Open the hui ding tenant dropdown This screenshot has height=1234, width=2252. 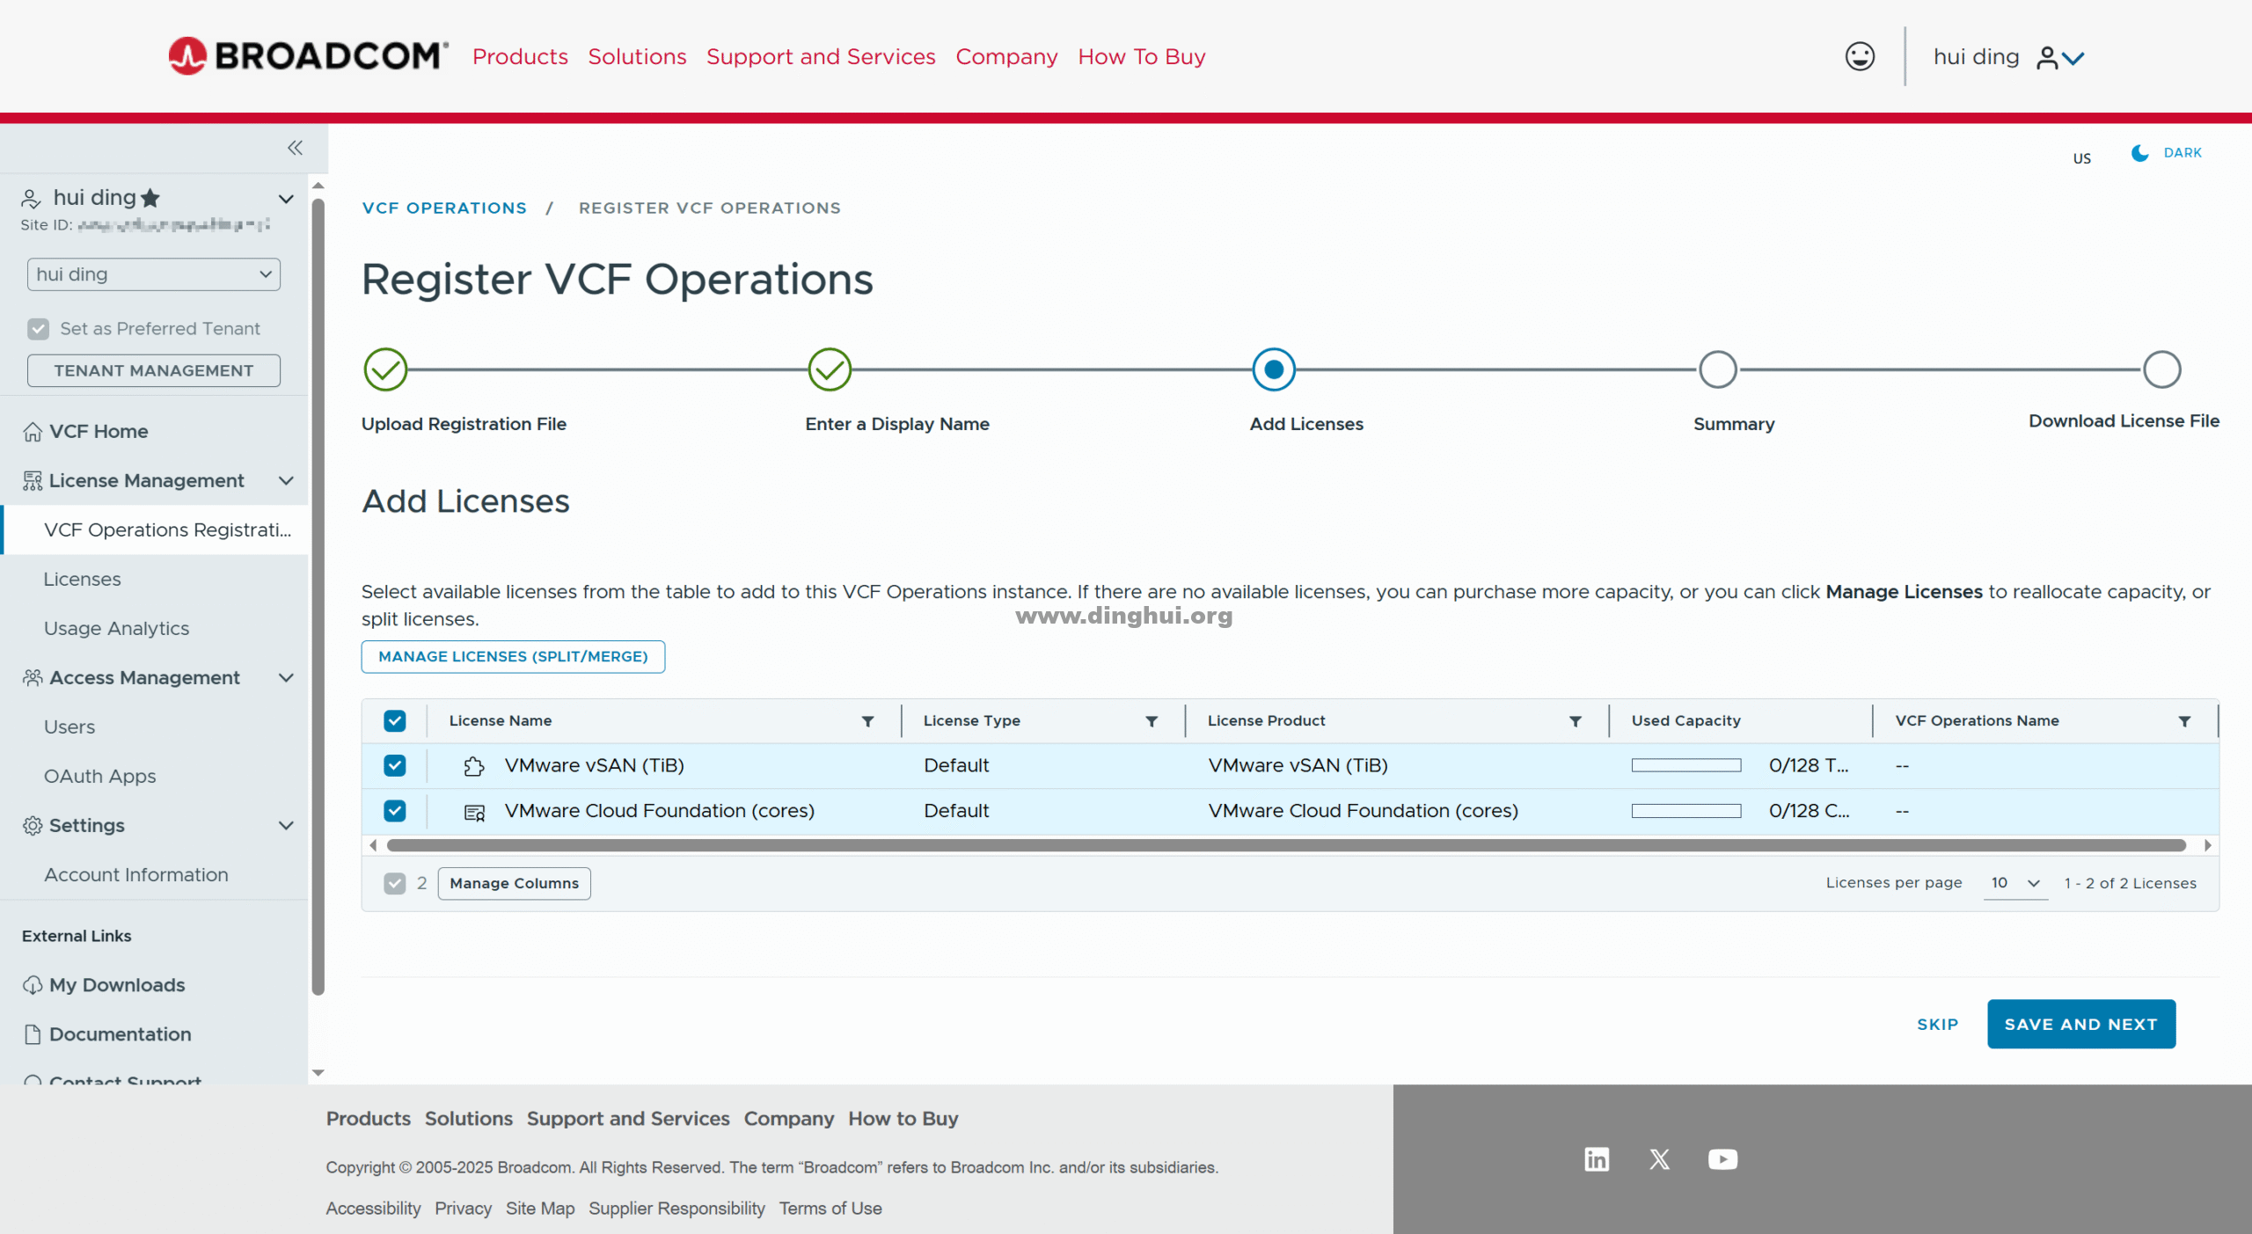pyautogui.click(x=154, y=274)
